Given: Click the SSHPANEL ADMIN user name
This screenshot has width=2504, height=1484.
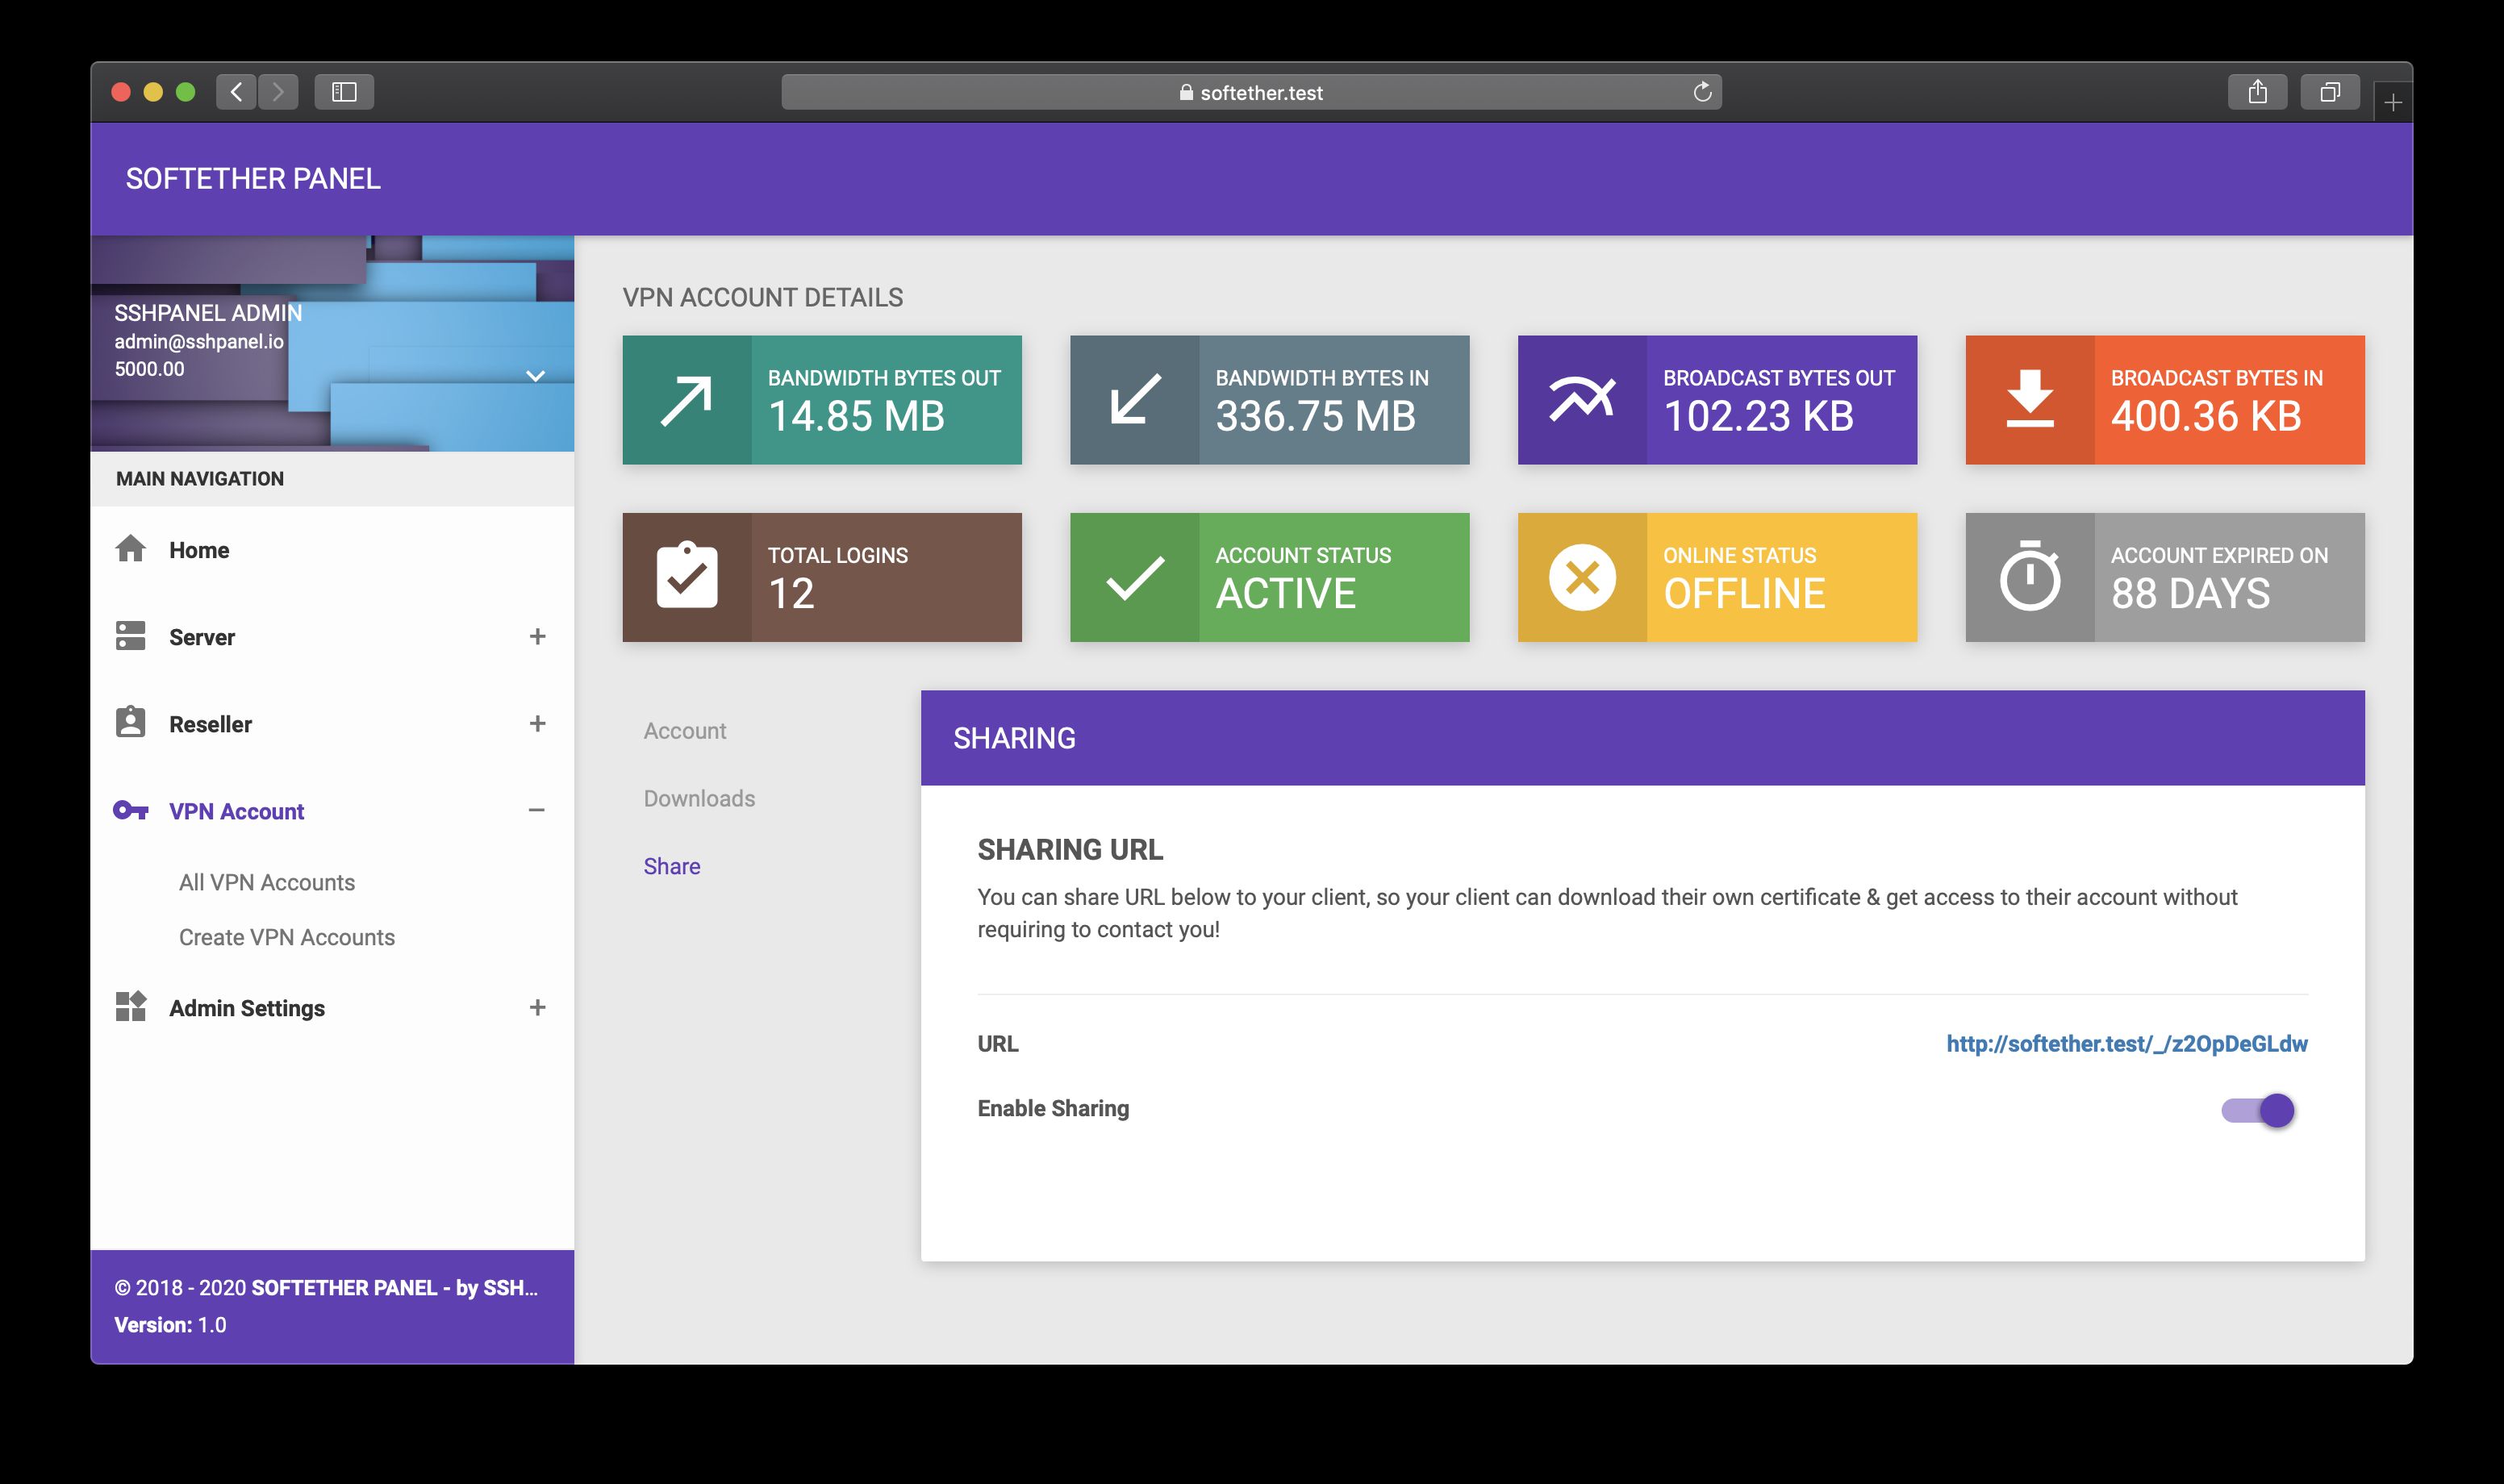Looking at the screenshot, I should point(208,313).
